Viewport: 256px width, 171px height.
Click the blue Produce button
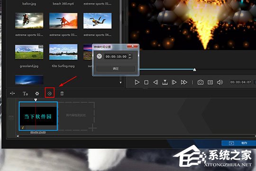[x=238, y=143]
